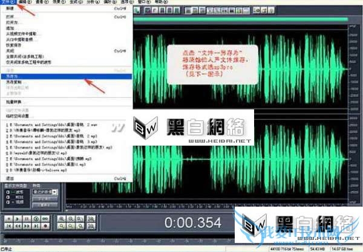
Task: Choose 新建 (New) in the File menu
Action: [67, 8]
